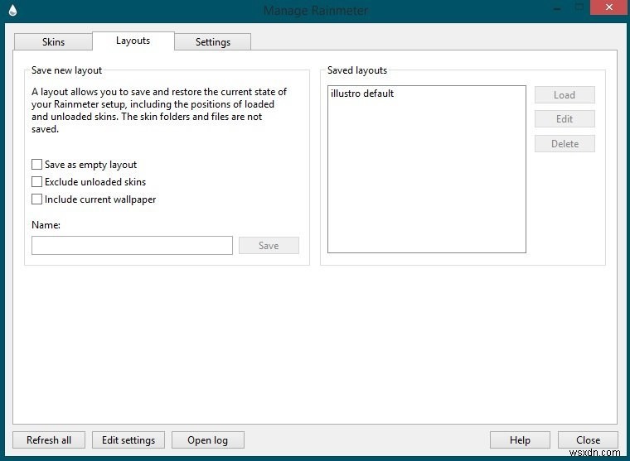Click Refresh all button
The image size is (630, 461).
[x=49, y=439]
